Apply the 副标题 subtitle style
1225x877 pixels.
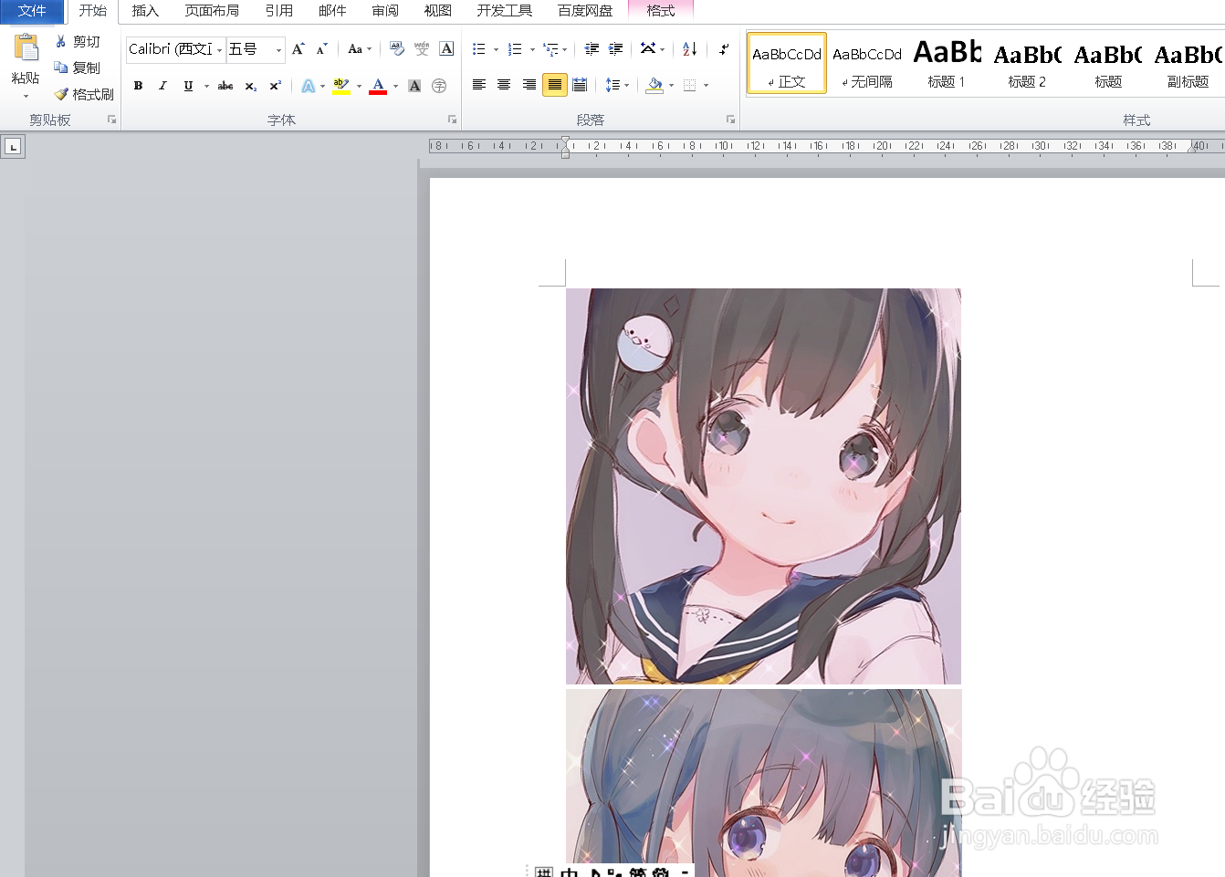(1188, 63)
